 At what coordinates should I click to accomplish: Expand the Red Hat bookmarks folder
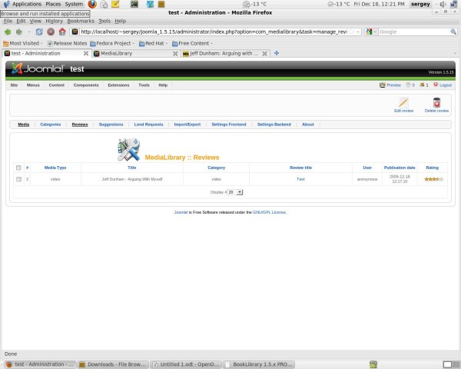pos(153,43)
